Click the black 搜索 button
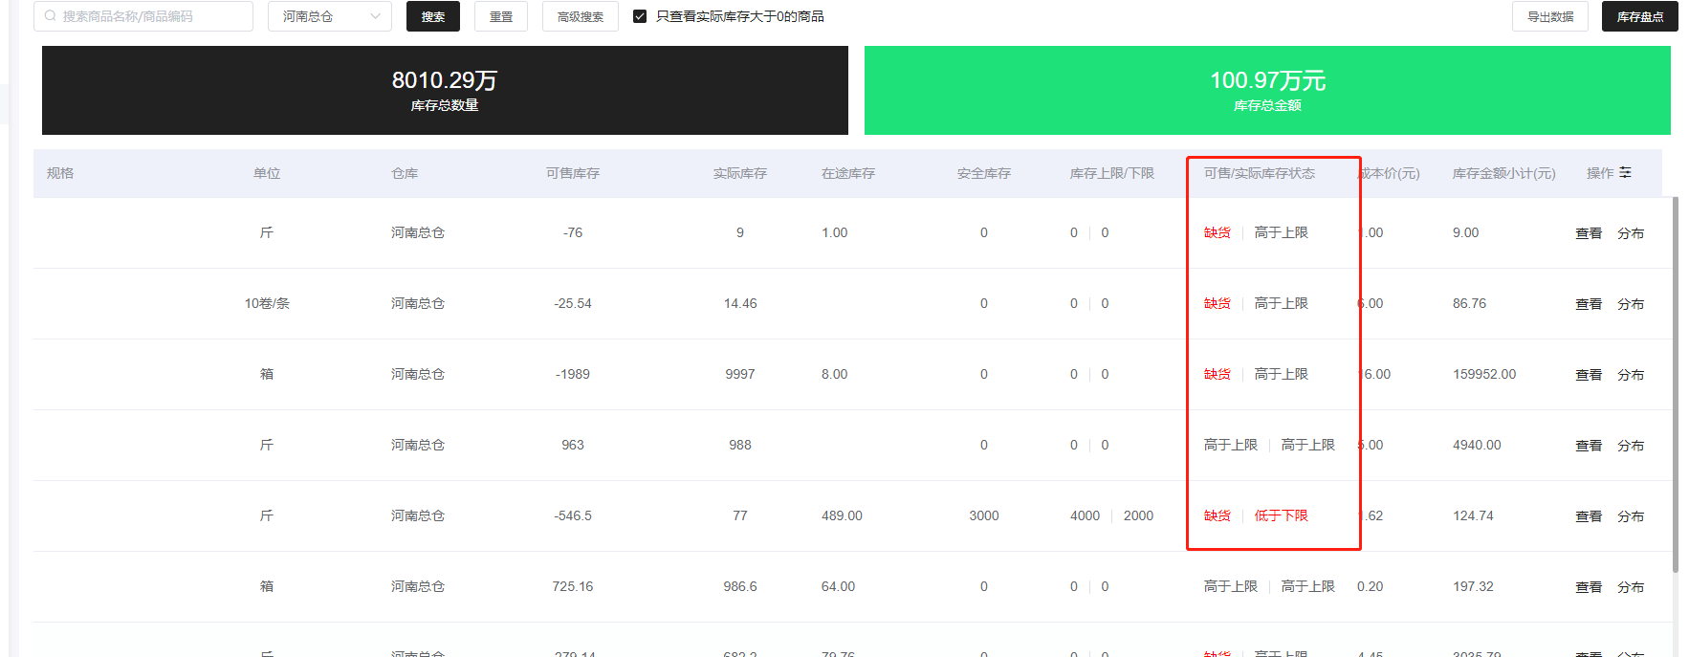 (x=433, y=16)
